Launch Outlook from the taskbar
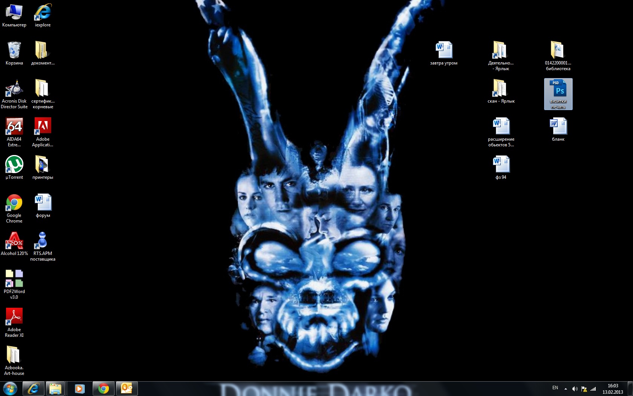Image resolution: width=633 pixels, height=396 pixels. click(x=127, y=388)
